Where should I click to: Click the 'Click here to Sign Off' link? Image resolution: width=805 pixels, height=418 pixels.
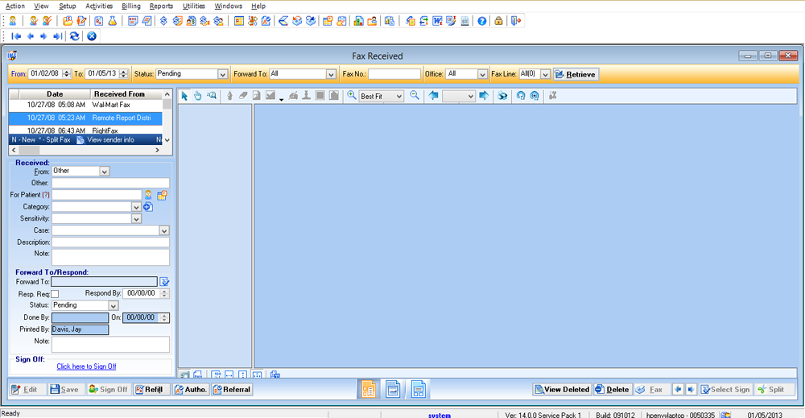86,366
